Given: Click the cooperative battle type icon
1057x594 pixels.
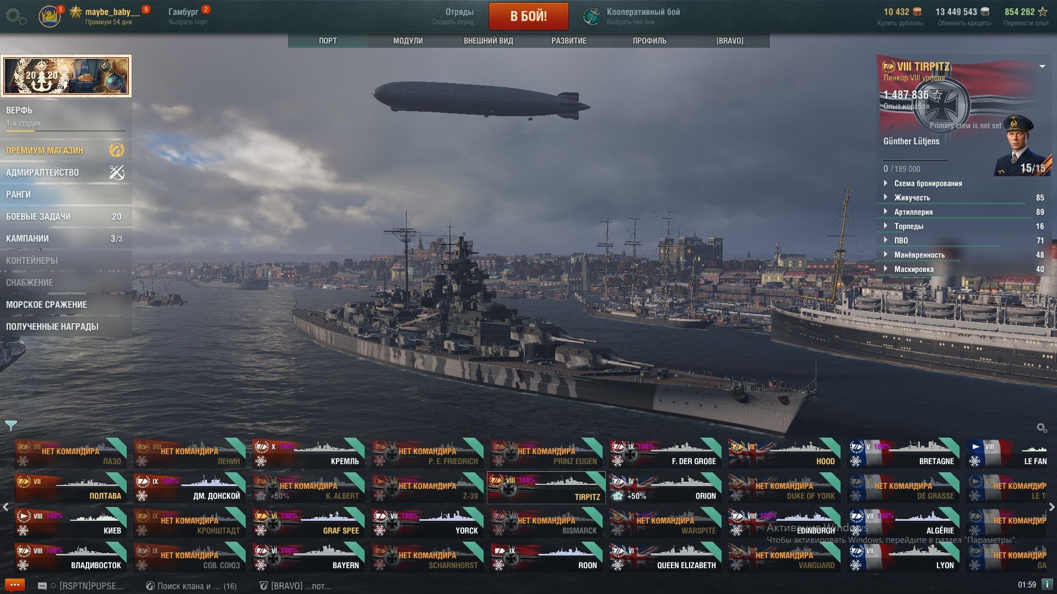Looking at the screenshot, I should [x=592, y=16].
